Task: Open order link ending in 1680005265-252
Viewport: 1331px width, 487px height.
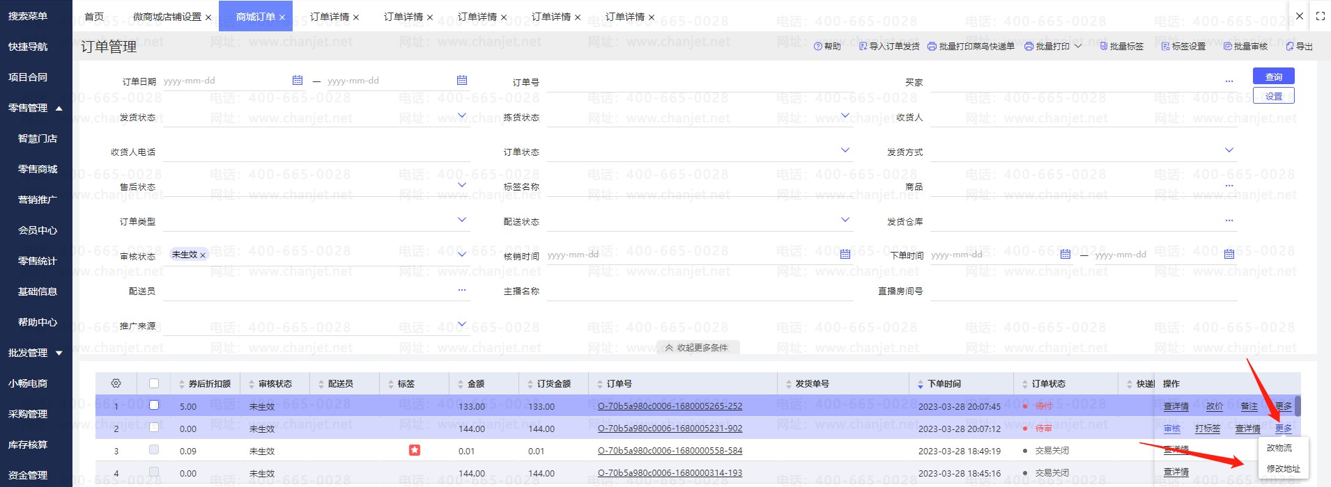Action: click(x=670, y=406)
